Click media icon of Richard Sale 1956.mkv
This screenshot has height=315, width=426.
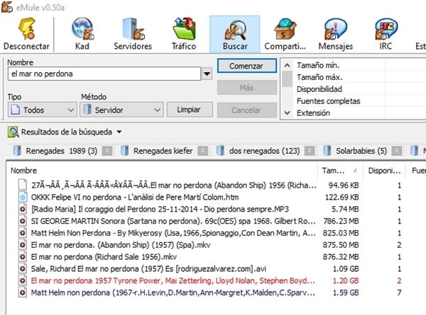point(23,256)
